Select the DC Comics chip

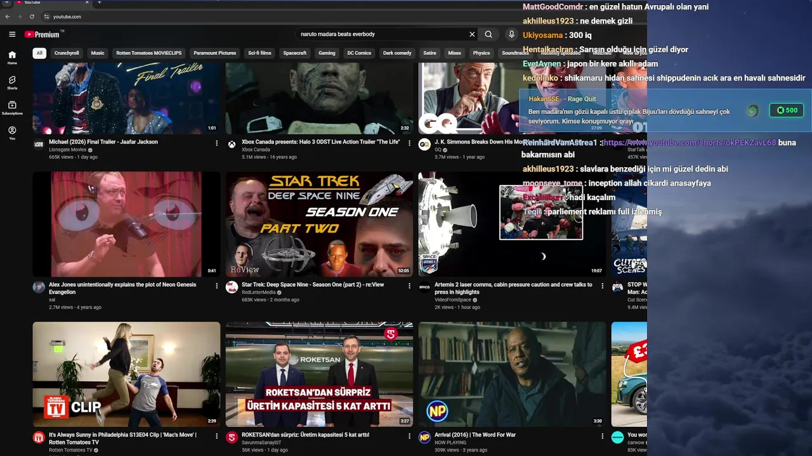click(x=359, y=53)
